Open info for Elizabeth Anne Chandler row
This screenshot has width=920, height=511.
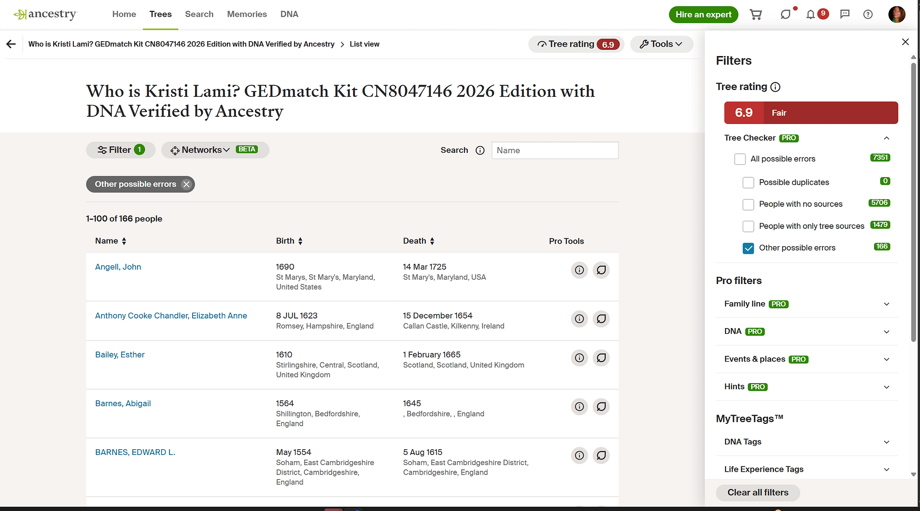click(x=579, y=319)
